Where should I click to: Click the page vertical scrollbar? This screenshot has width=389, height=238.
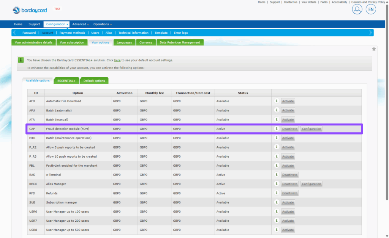click(387, 102)
